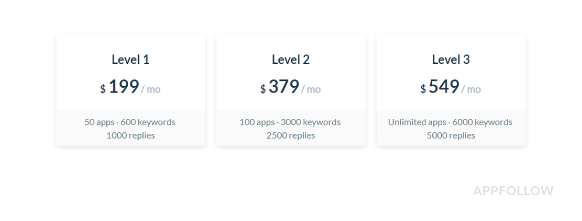Click the Level 1 plan title
This screenshot has height=221, width=582.
[131, 60]
